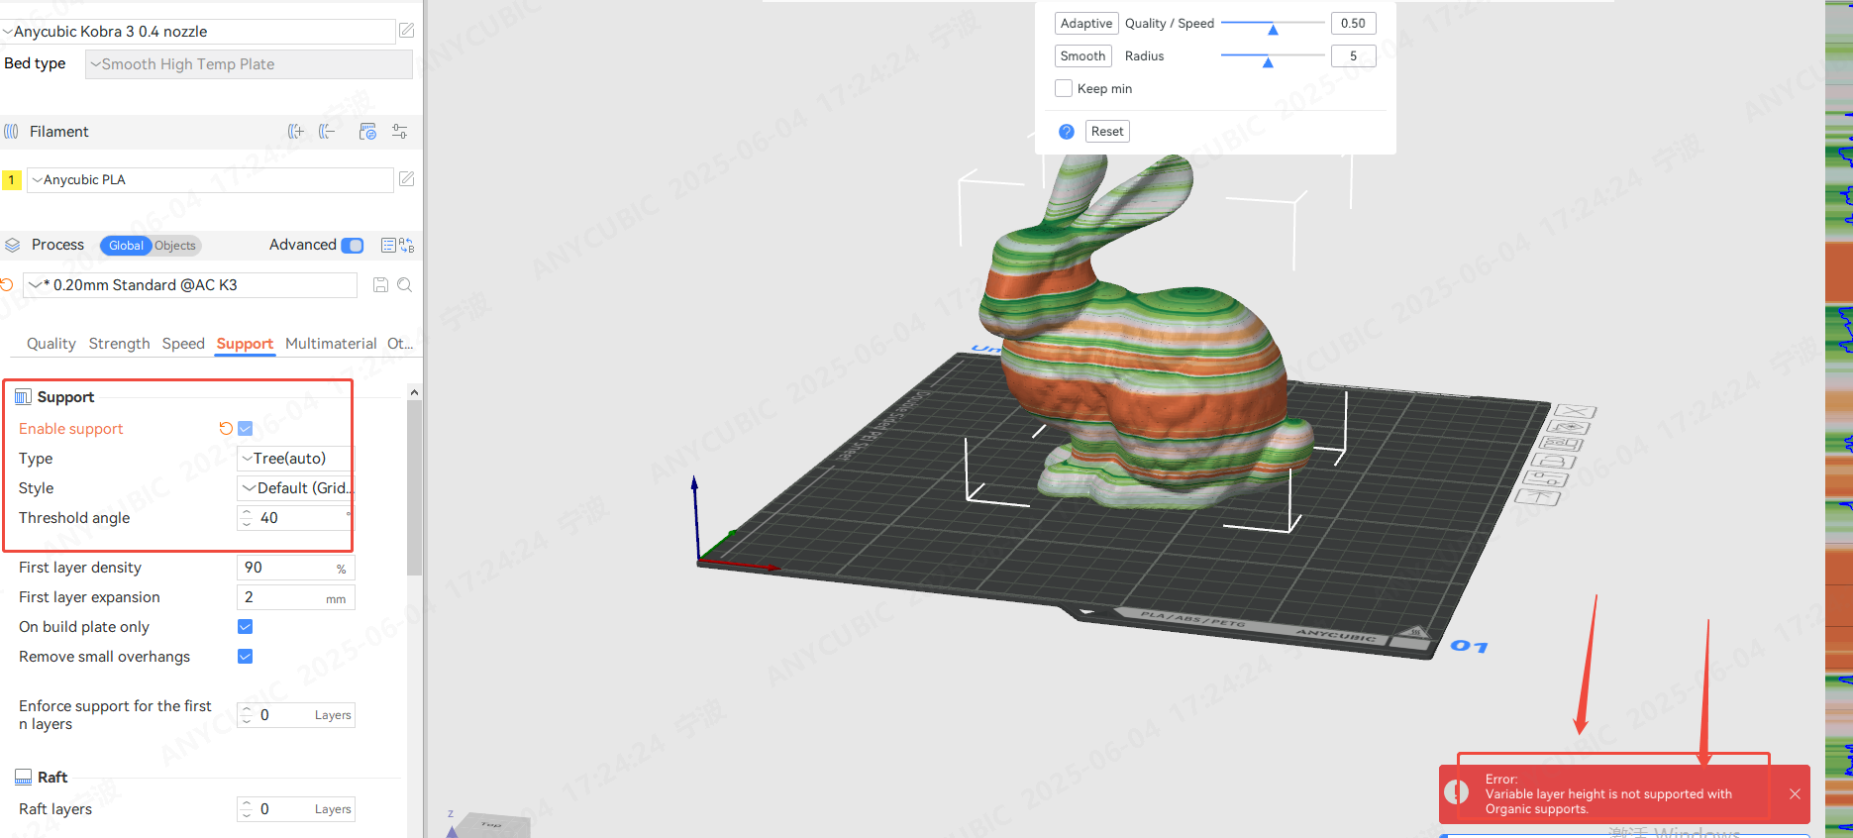Increase Enforce support first n layers stepper
The height and width of the screenshot is (838, 1853).
point(247,709)
